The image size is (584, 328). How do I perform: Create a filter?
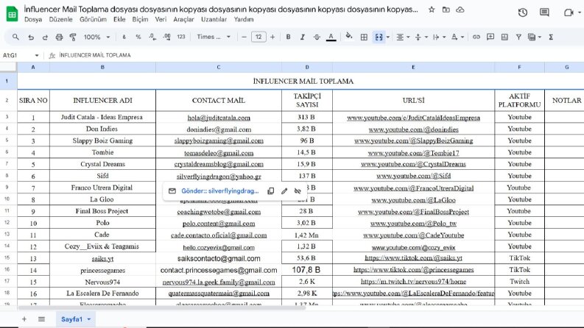pos(518,37)
